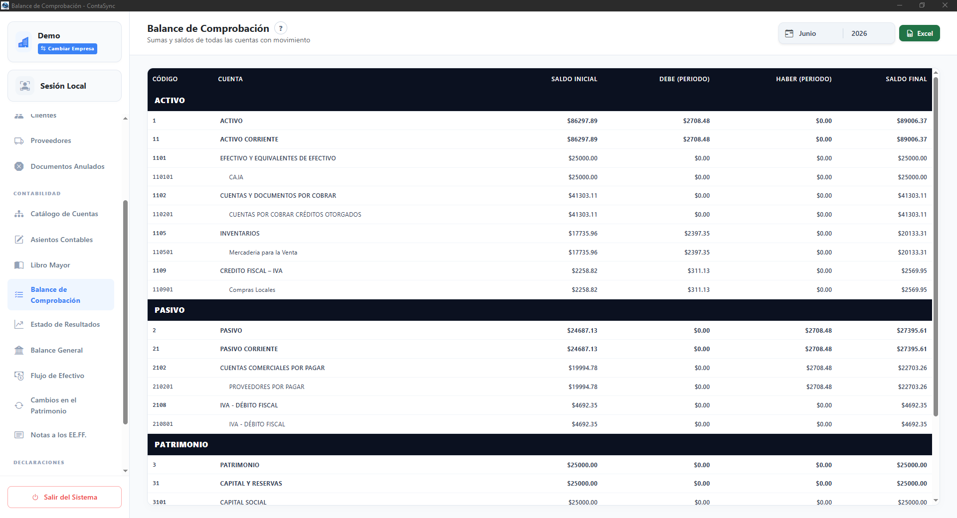Click the power icon in Salir del Sistema
Screen dimensions: 957x518
(x=35, y=497)
